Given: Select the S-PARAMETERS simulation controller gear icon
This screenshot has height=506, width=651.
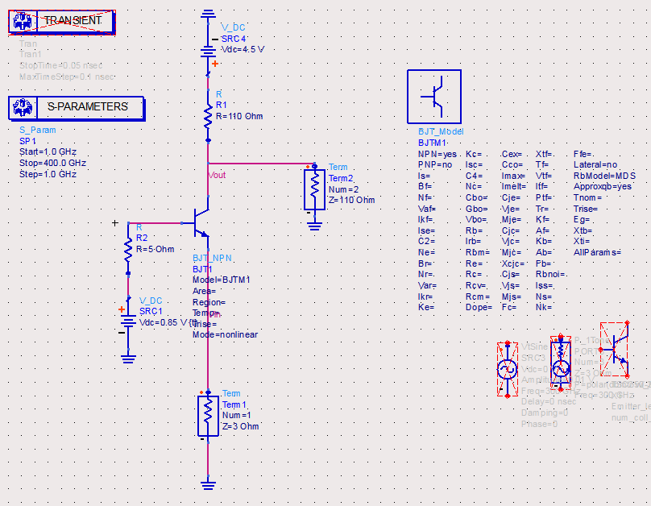Looking at the screenshot, I should 23,107.
